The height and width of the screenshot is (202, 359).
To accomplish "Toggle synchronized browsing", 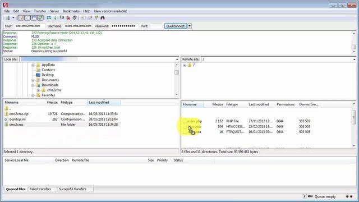I will (x=96, y=17).
